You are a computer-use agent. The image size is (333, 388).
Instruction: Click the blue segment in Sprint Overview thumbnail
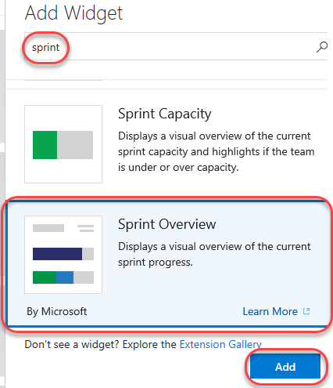tap(65, 277)
